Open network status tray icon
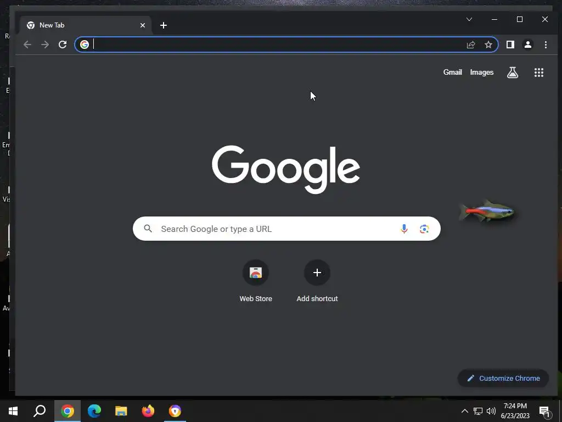Screen dimensions: 562x422 pos(478,411)
